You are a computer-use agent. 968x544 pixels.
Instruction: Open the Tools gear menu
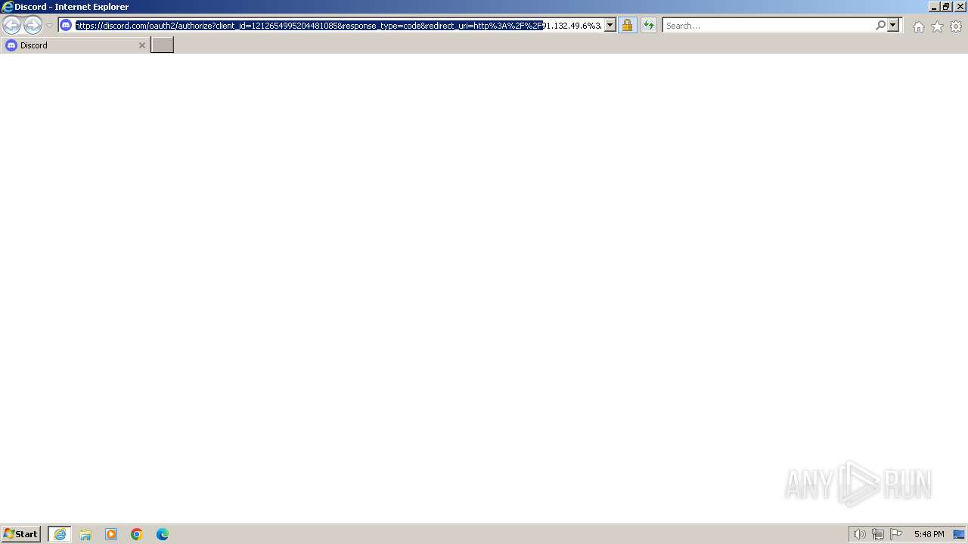point(956,26)
